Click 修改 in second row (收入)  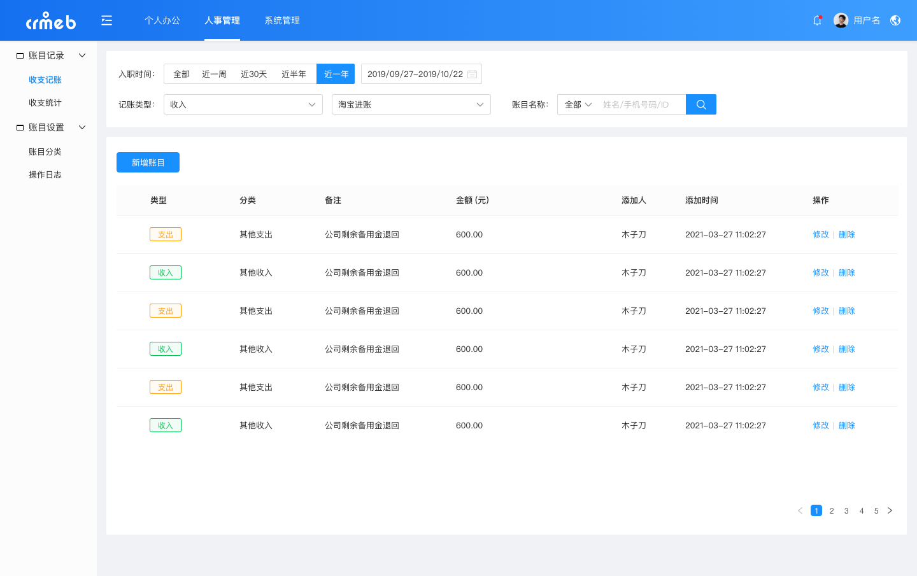point(821,272)
